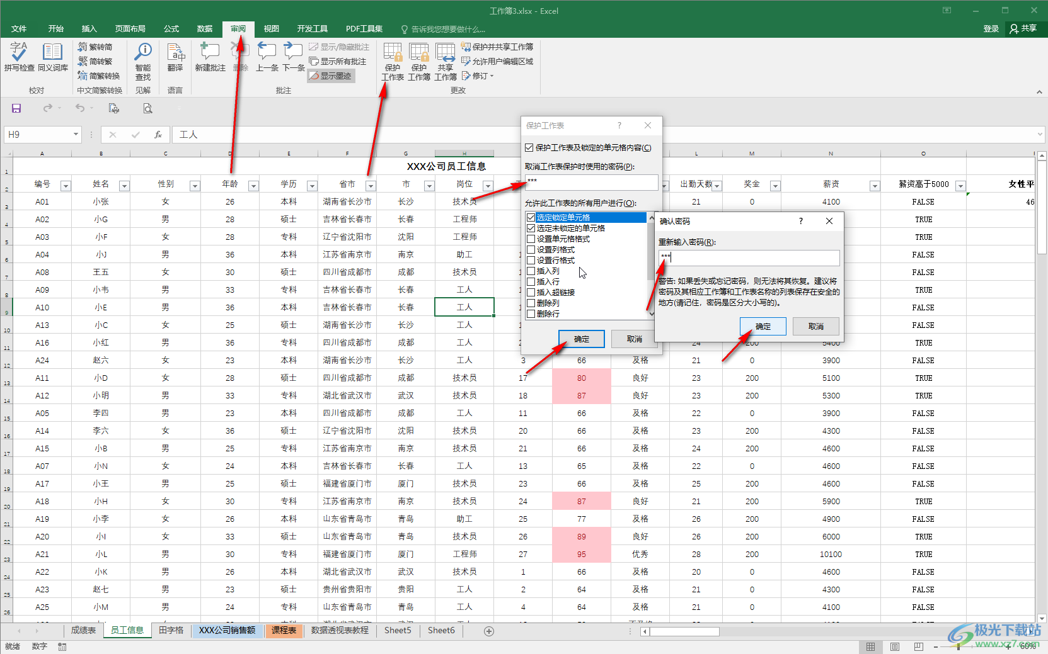Open the 文件 File tab
This screenshot has width=1048, height=654.
click(x=19, y=29)
